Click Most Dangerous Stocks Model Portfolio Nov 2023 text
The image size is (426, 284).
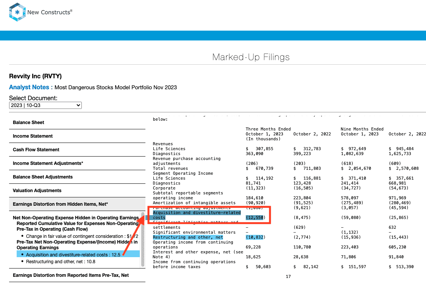(x=116, y=87)
